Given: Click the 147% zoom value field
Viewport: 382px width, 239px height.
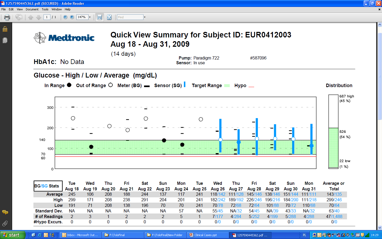Looking at the screenshot, I should pos(82,17).
